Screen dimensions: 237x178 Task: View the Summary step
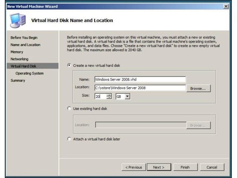point(18,80)
